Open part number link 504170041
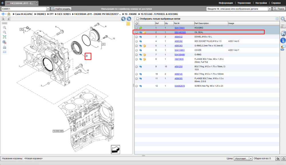Screen dimensions: 286x165 pyautogui.click(x=180, y=28)
